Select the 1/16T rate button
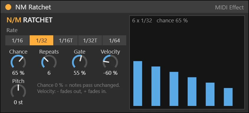Viewport: 249px width, 113px height. 66,40
